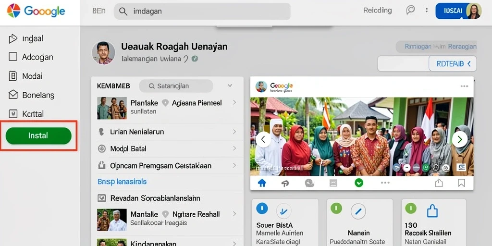The height and width of the screenshot is (246, 492).
Task: Click the Google logo in the header
Action: pos(36,12)
